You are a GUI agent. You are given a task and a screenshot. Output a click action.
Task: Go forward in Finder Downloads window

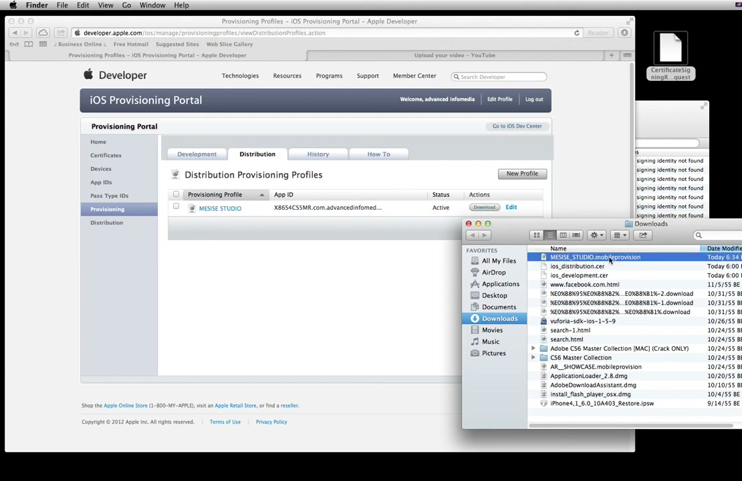(485, 235)
